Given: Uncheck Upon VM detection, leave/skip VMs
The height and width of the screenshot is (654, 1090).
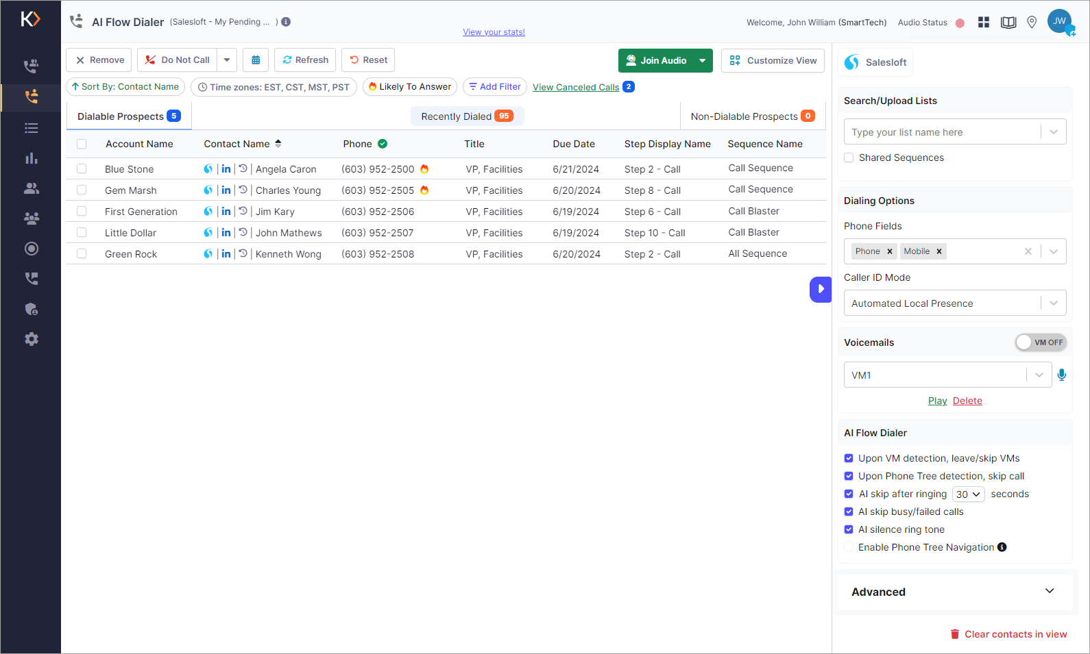Looking at the screenshot, I should [849, 458].
